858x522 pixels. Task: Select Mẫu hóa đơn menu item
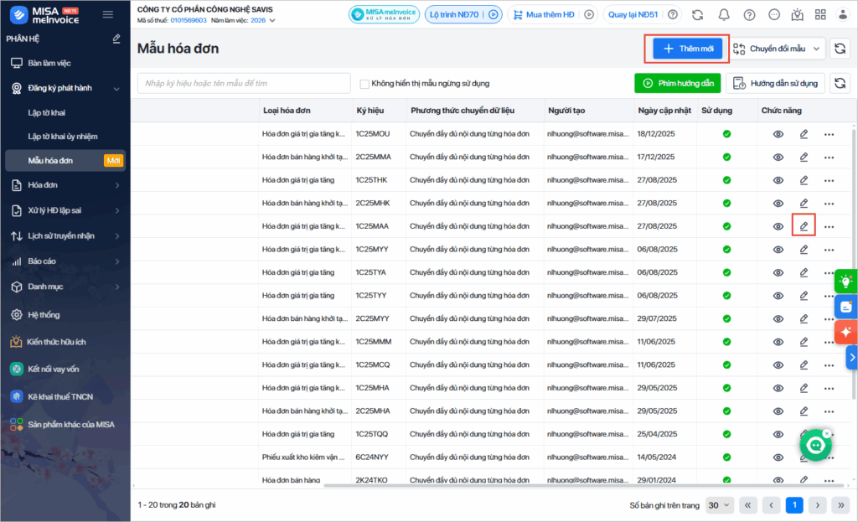pyautogui.click(x=65, y=161)
